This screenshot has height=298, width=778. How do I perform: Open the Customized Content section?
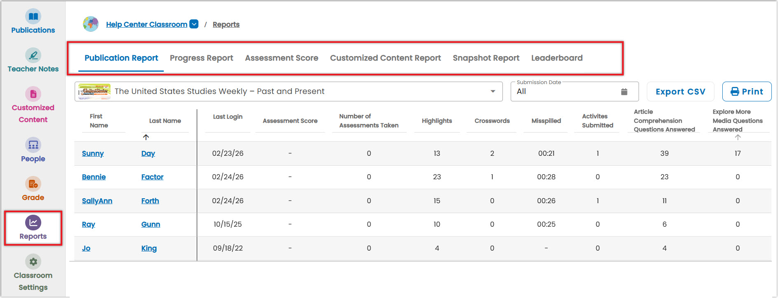coord(33,94)
